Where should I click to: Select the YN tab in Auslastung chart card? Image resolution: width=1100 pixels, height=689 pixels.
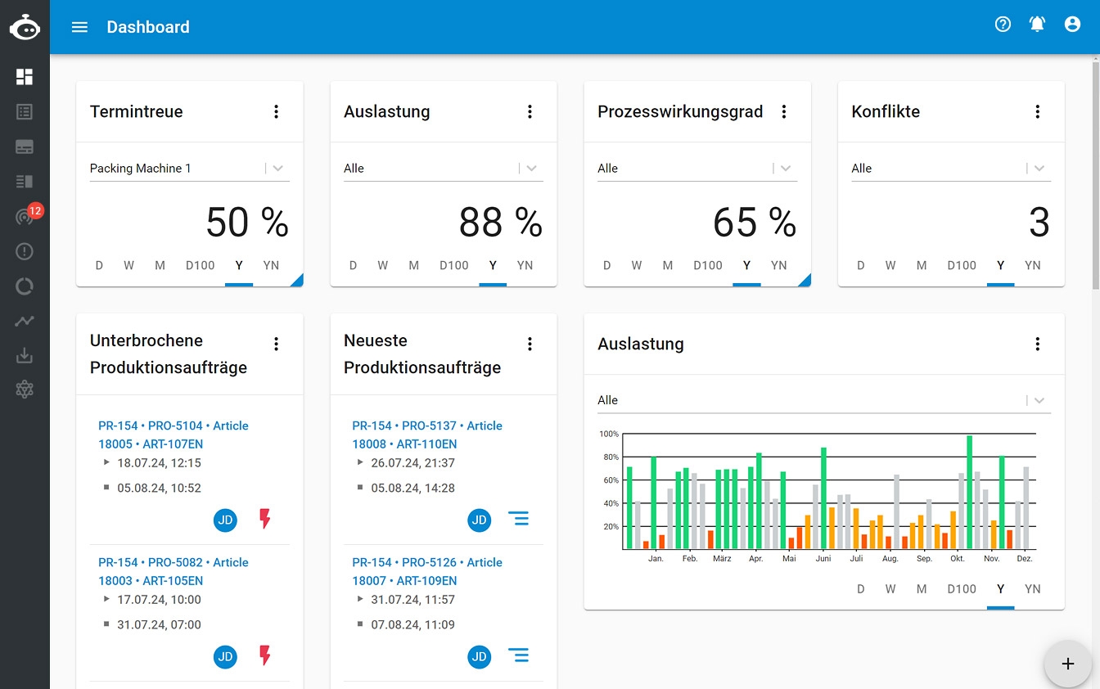pos(1033,589)
